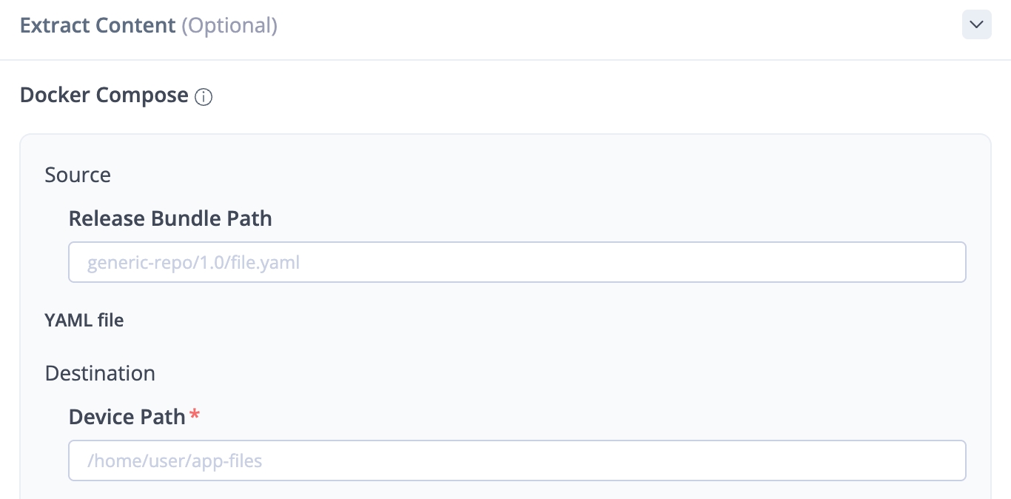This screenshot has width=1011, height=499.
Task: Collapse the Extract Content section chevron
Action: (x=976, y=25)
